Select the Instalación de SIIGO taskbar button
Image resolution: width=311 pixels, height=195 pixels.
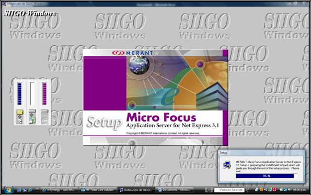(x=136, y=190)
